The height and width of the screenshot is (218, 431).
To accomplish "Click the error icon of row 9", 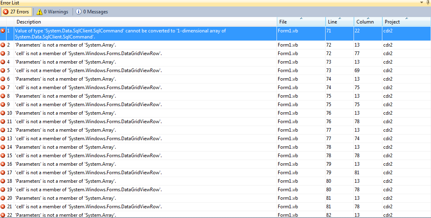I will coord(3,104).
